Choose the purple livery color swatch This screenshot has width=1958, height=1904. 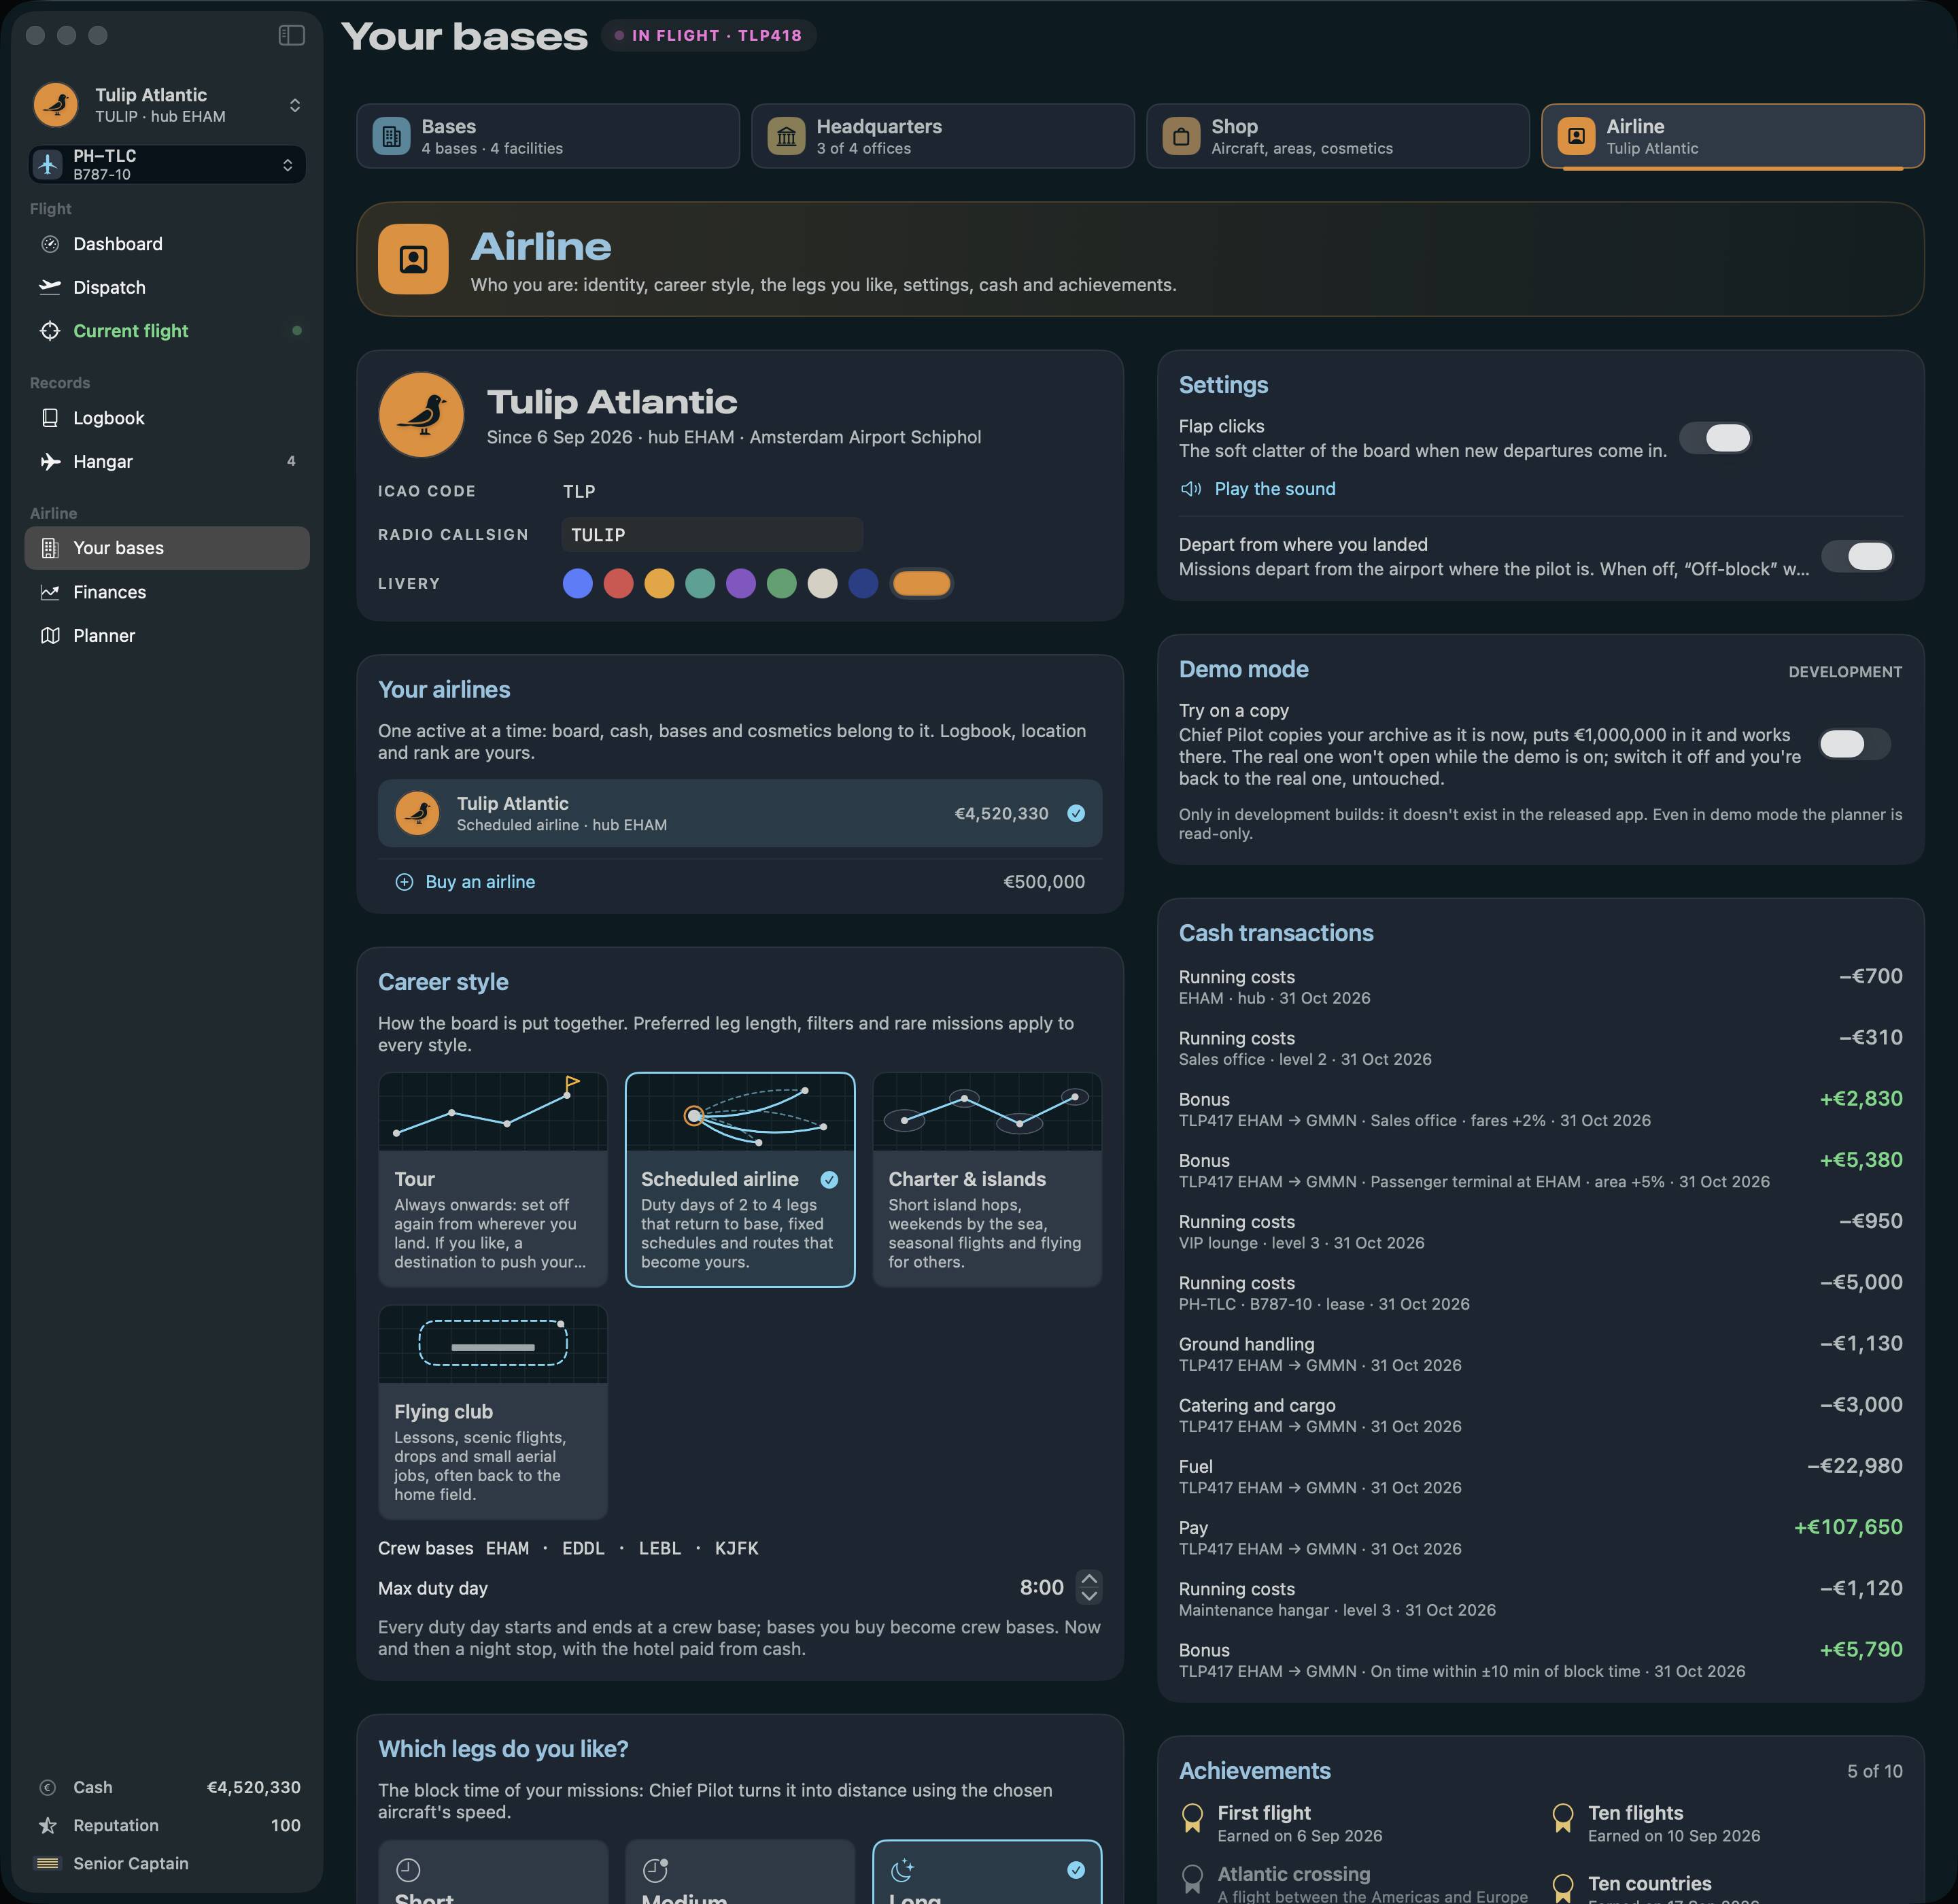[741, 583]
